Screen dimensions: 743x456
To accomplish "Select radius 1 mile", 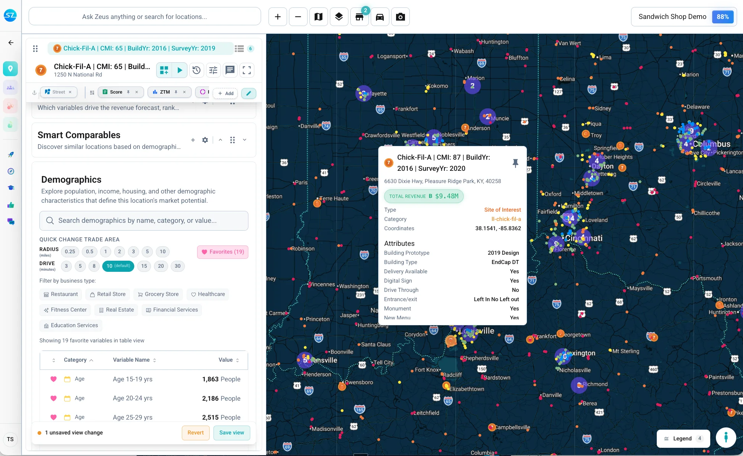I will pyautogui.click(x=106, y=252).
